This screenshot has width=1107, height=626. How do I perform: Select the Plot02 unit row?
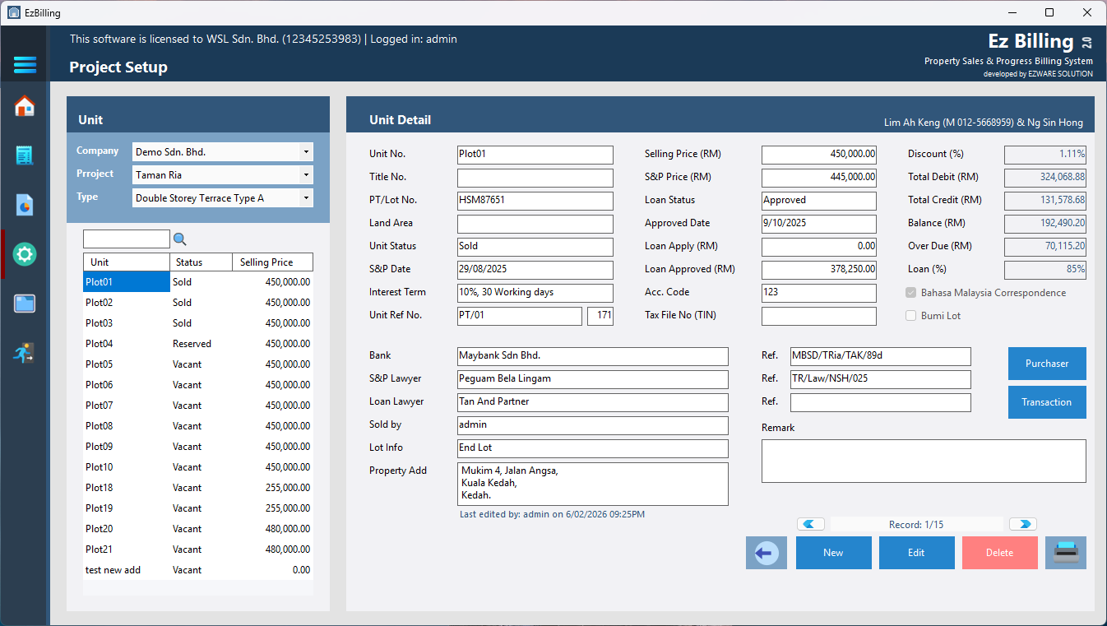click(198, 303)
